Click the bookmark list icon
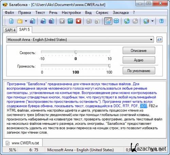The width and height of the screenshot is (170, 155). click(x=146, y=21)
